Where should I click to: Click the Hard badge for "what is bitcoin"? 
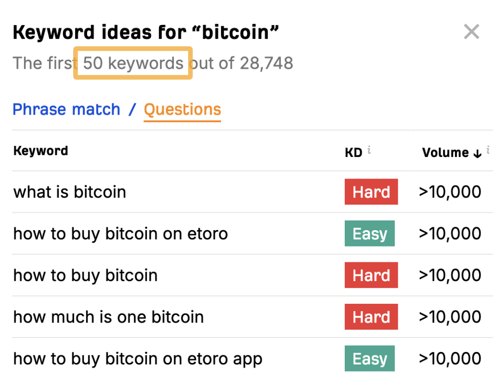point(371,192)
